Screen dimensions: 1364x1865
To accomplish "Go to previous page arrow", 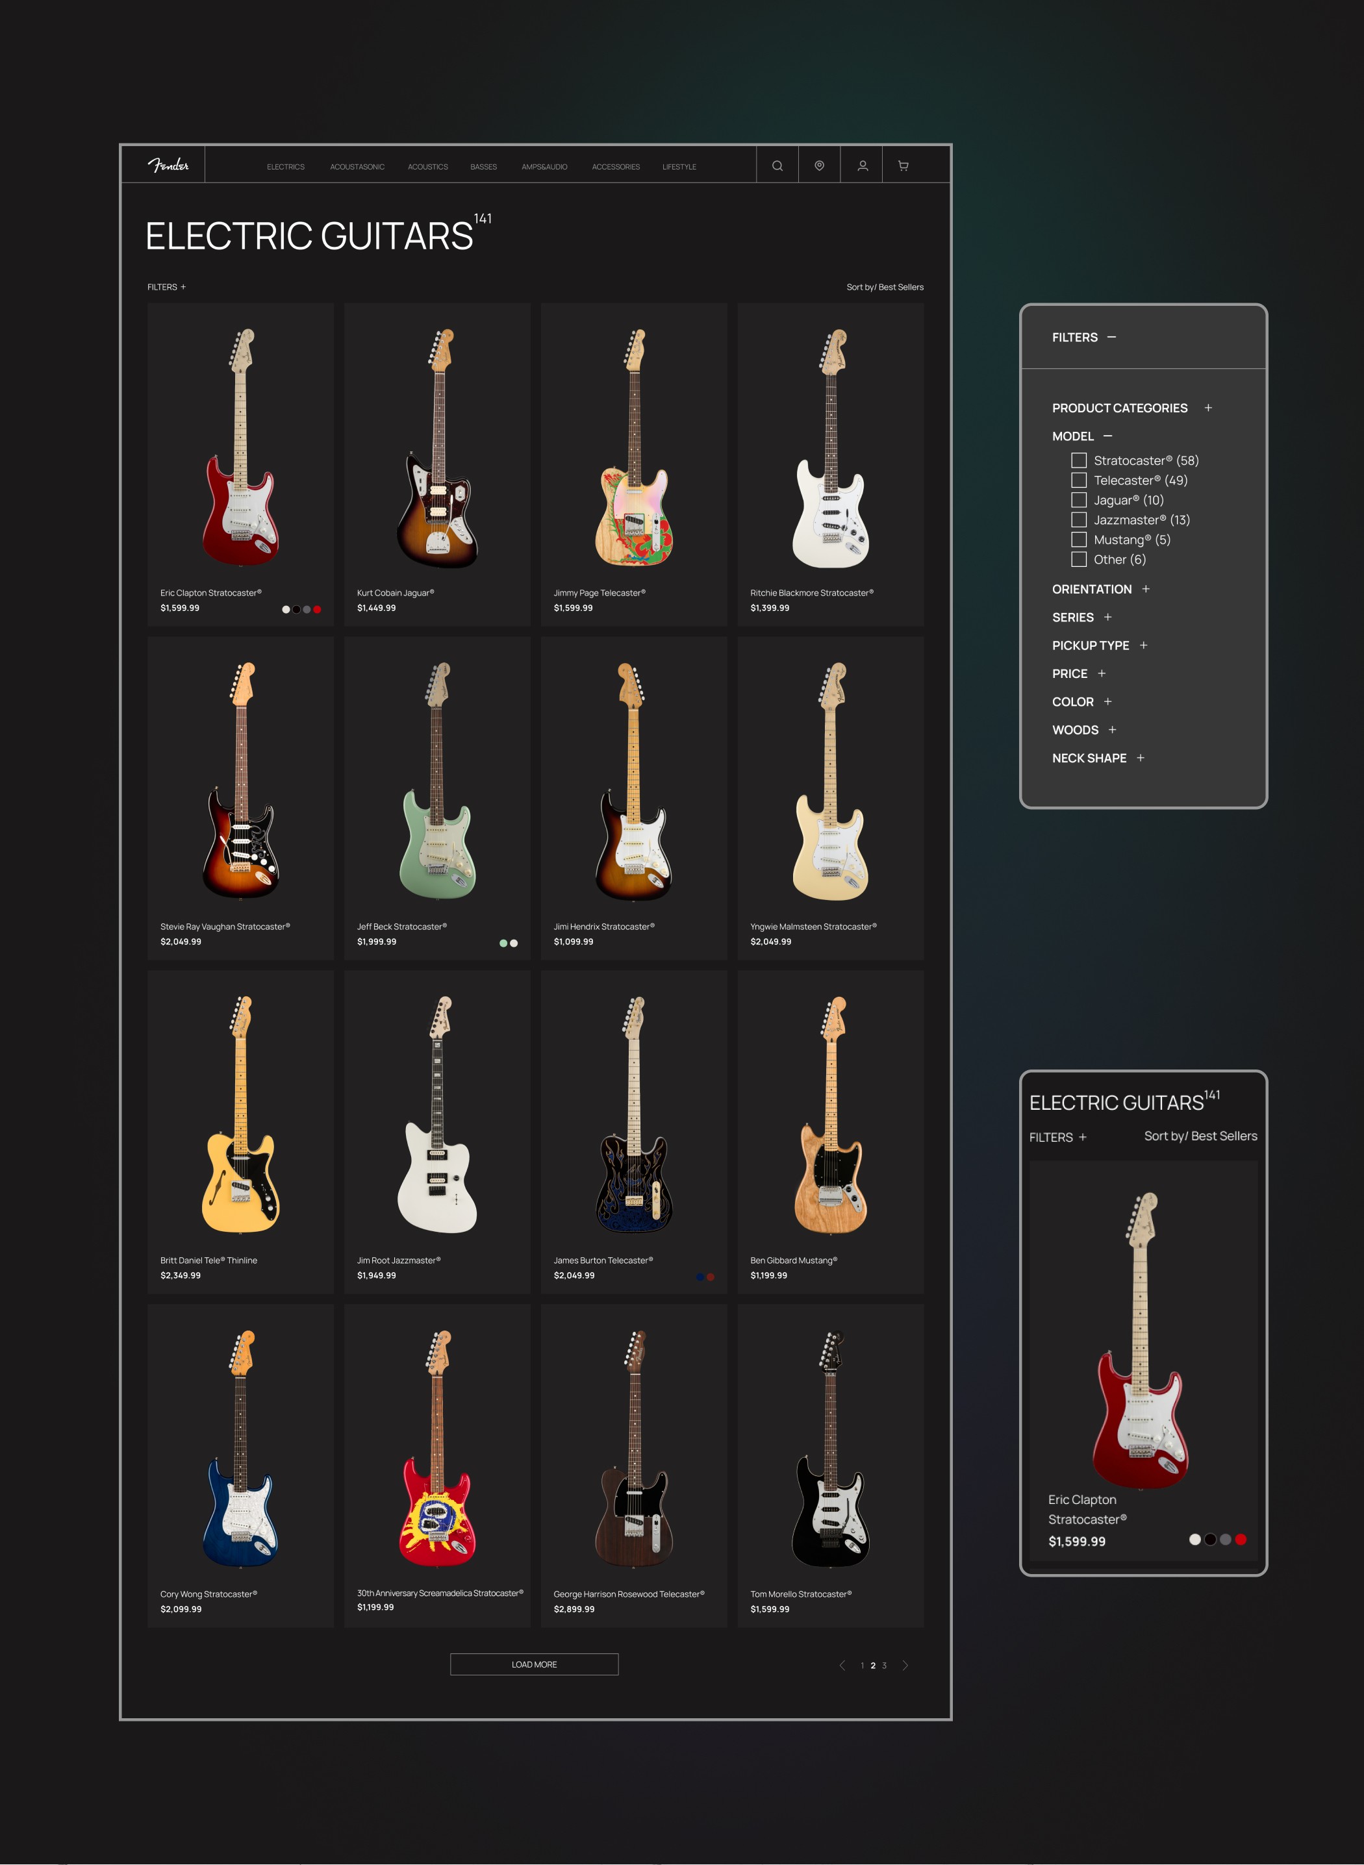I will coord(842,1665).
